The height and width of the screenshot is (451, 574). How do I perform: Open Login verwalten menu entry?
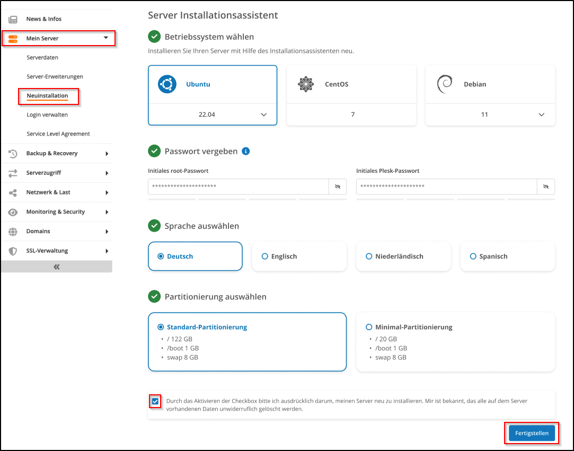47,114
